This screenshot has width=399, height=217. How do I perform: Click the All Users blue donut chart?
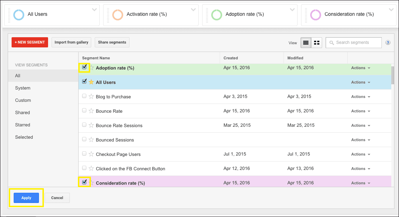click(19, 15)
